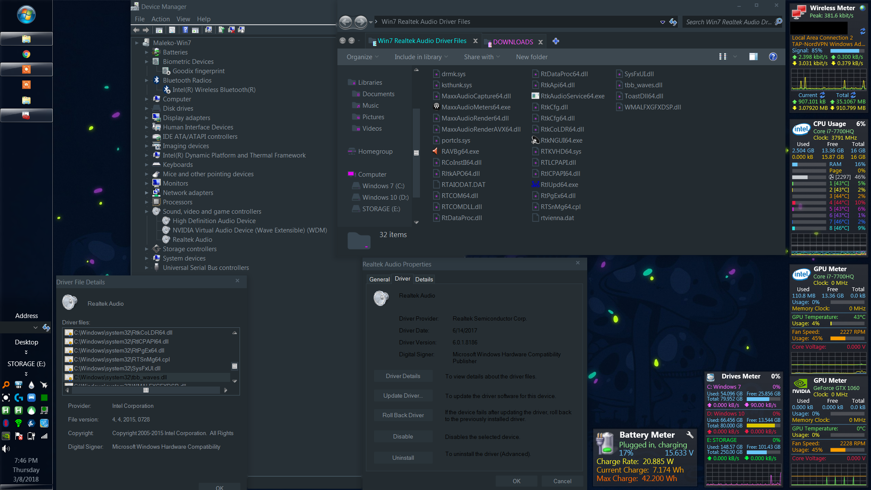Select C:\Windows\system32\RTSnMg64.cpl in Driver files
The image size is (871, 490).
tap(121, 360)
